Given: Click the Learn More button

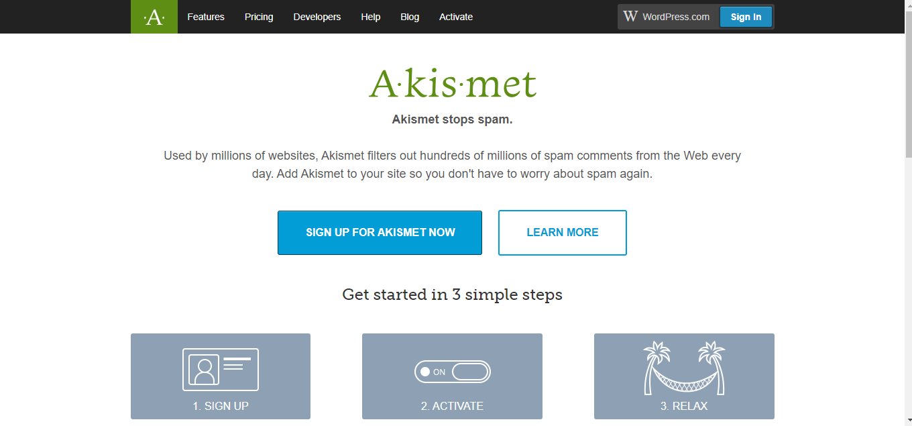Looking at the screenshot, I should tap(563, 233).
